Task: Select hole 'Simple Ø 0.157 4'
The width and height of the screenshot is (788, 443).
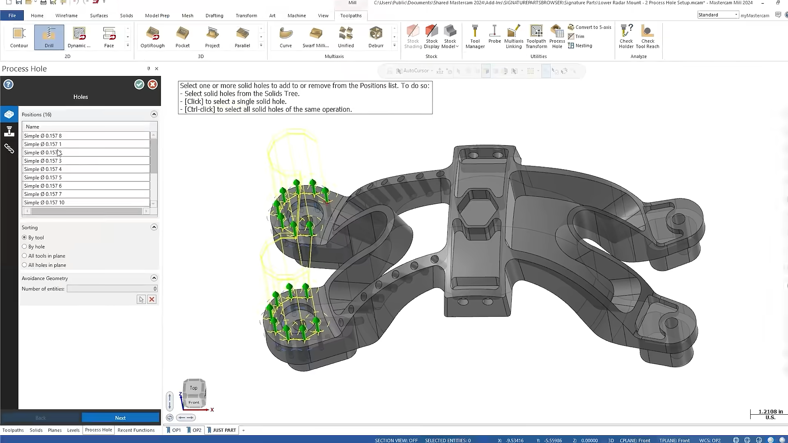Action: pos(86,169)
